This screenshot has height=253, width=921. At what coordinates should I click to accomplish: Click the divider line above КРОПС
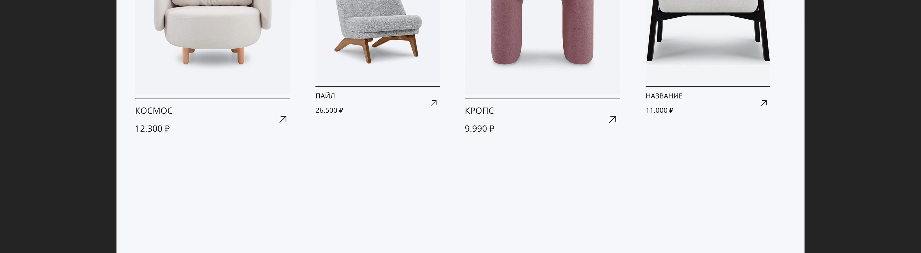pos(542,99)
